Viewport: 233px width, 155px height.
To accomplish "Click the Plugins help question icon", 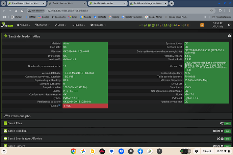I will 59,105.
